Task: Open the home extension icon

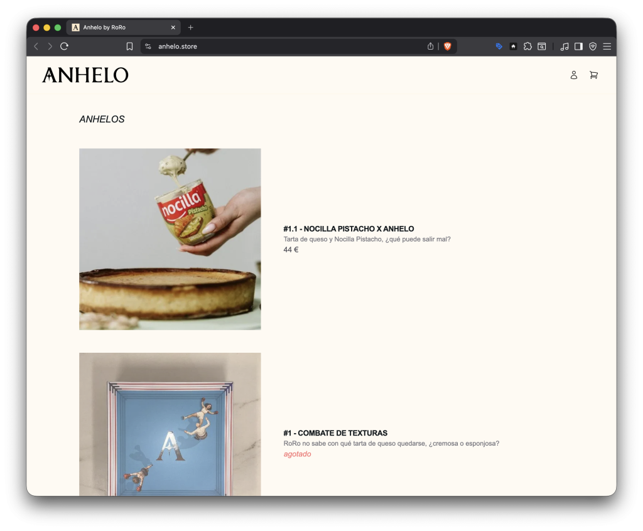Action: pos(513,46)
